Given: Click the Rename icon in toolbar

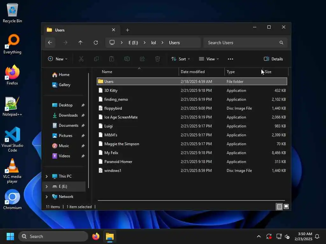Looking at the screenshot, I should (x=127, y=59).
